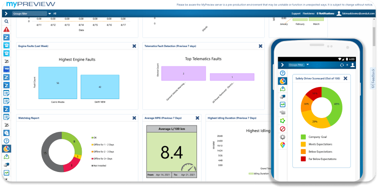Open the line chart activity sidebar icon
378x188 pixels.
[x=7, y=172]
